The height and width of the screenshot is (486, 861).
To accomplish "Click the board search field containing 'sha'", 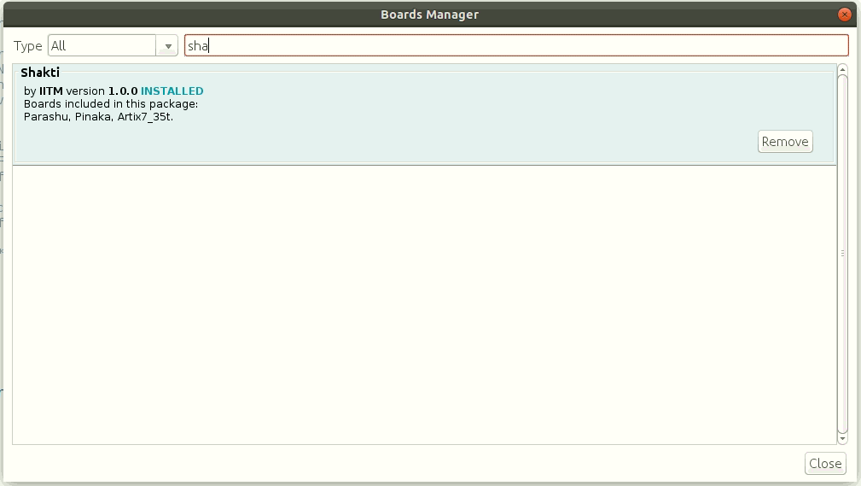I will (x=516, y=45).
